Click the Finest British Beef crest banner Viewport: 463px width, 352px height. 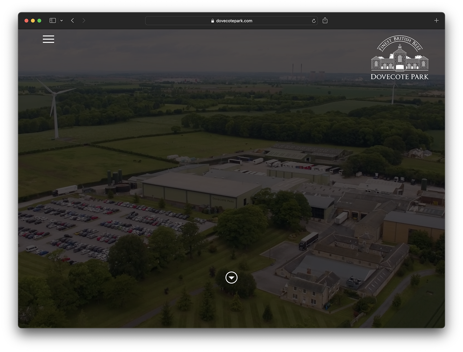tap(400, 43)
